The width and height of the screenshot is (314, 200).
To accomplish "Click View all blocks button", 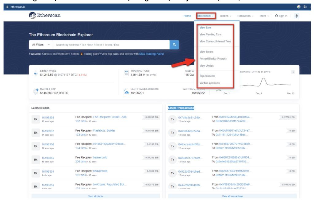I will click(96, 196).
